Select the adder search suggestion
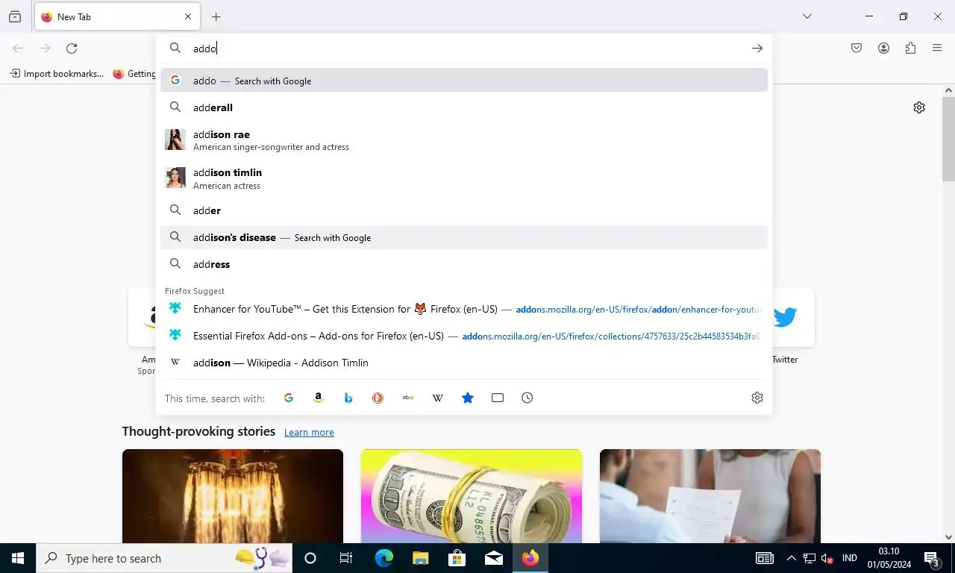955x573 pixels. click(x=464, y=210)
